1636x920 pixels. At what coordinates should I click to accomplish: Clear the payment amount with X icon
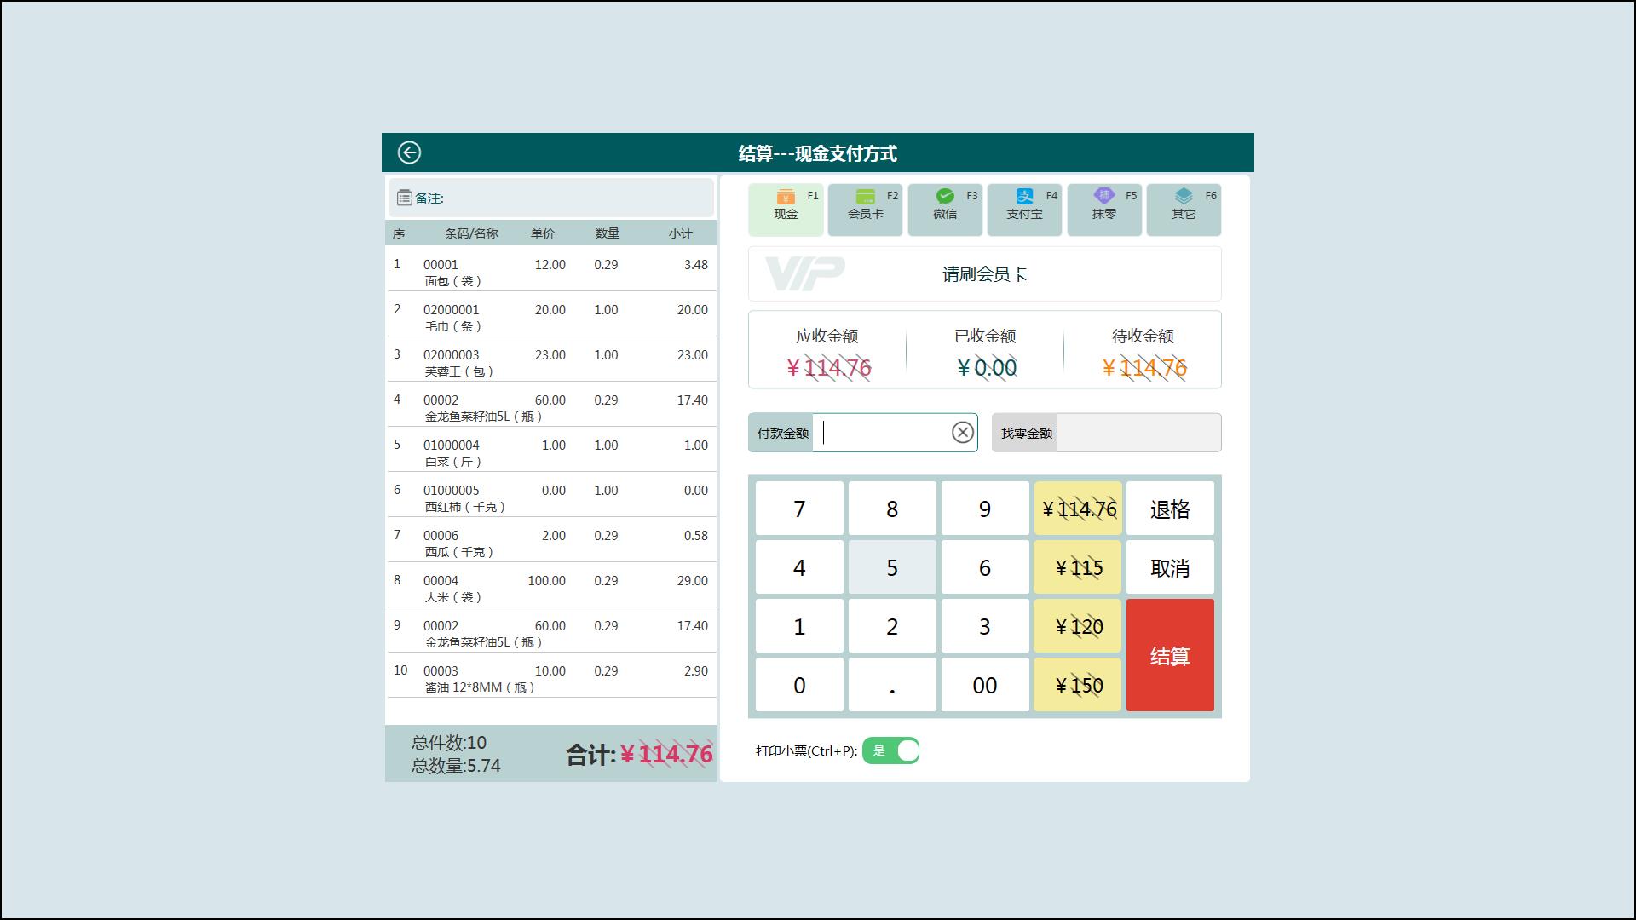click(x=962, y=433)
